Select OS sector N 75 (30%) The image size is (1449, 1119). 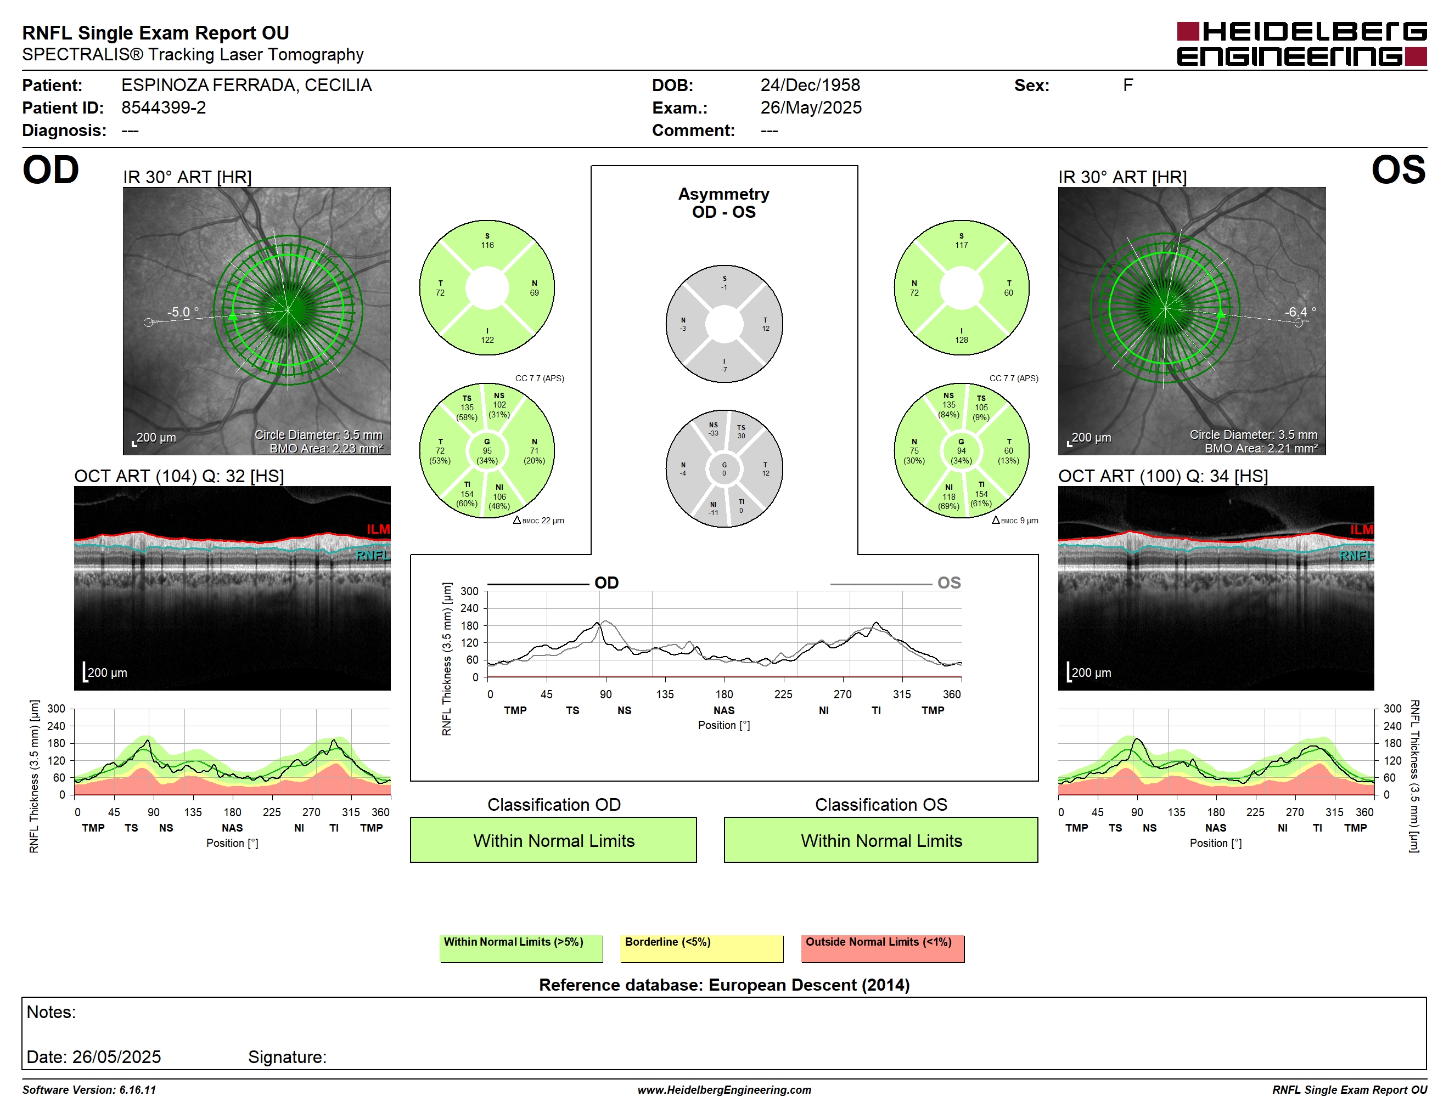[914, 451]
